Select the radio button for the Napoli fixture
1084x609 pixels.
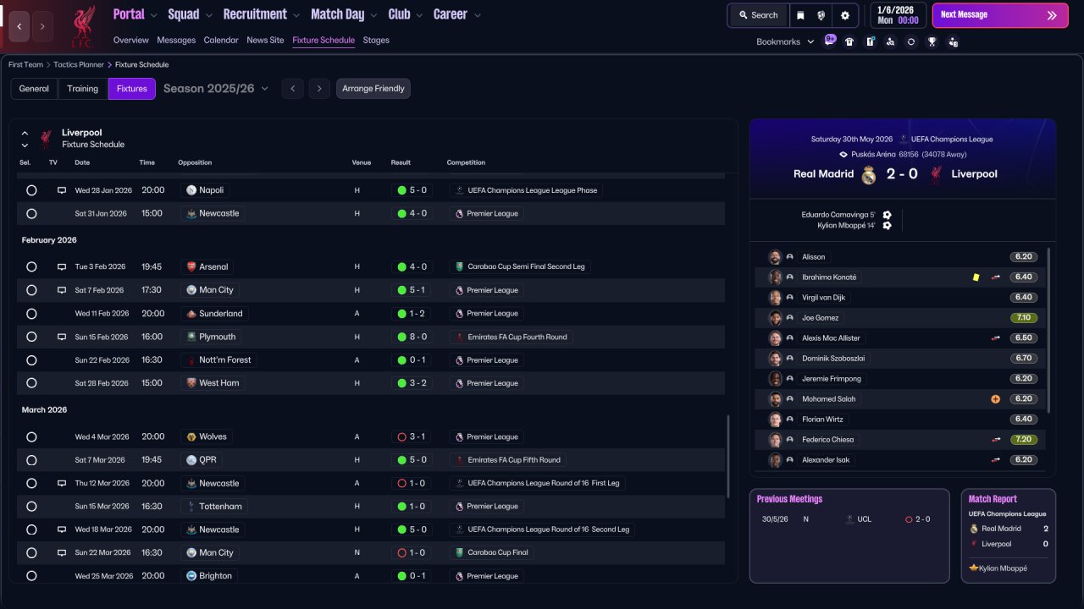pyautogui.click(x=31, y=190)
